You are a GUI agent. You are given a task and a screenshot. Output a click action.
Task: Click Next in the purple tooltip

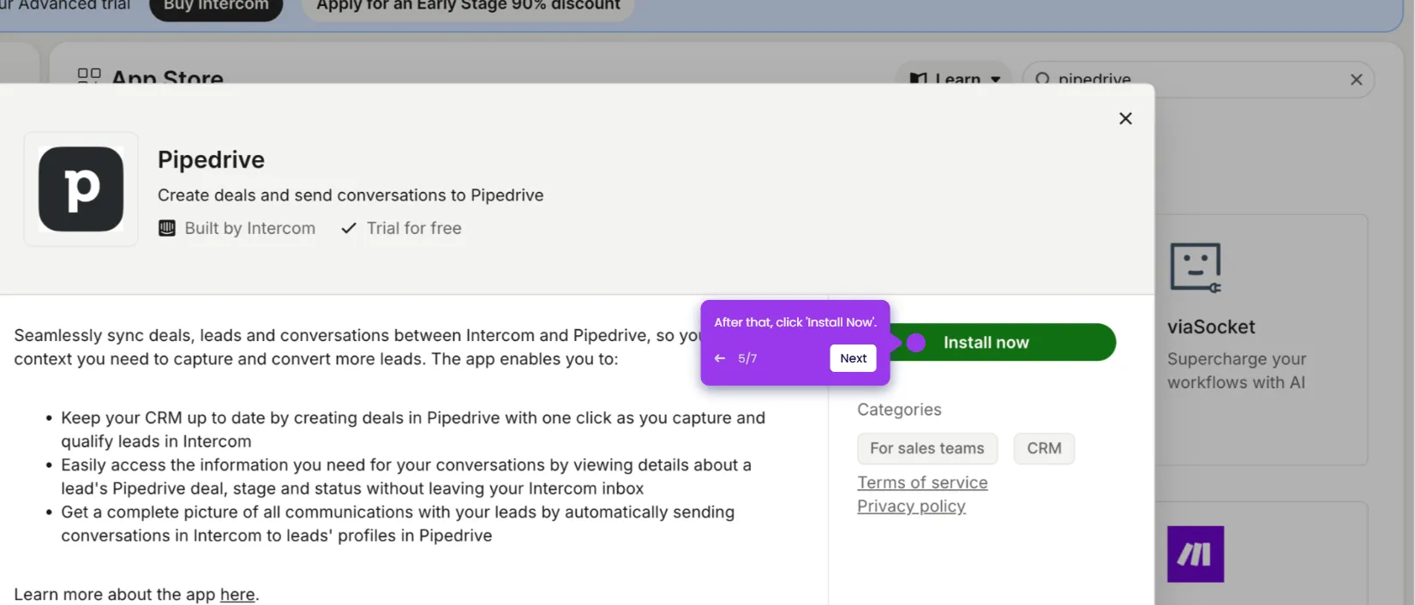(x=853, y=358)
